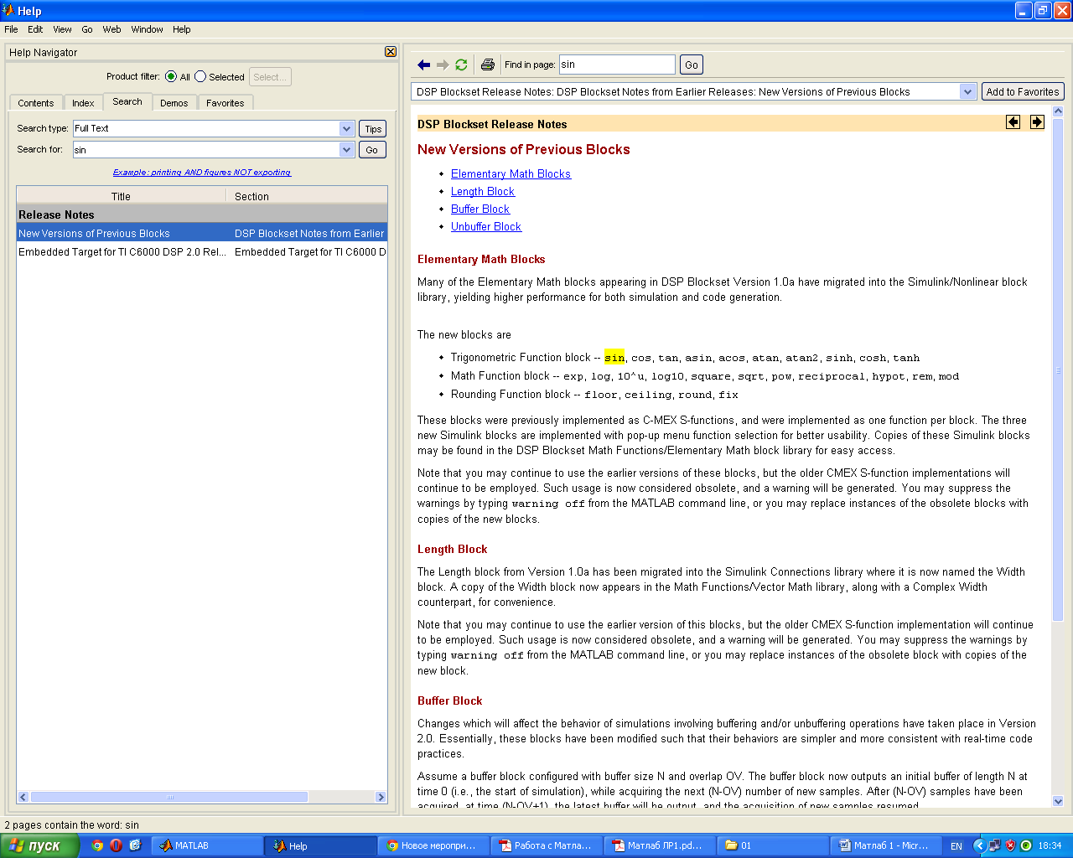Viewport: 1073px width, 858px height.
Task: Click the Title column header
Action: 121,196
